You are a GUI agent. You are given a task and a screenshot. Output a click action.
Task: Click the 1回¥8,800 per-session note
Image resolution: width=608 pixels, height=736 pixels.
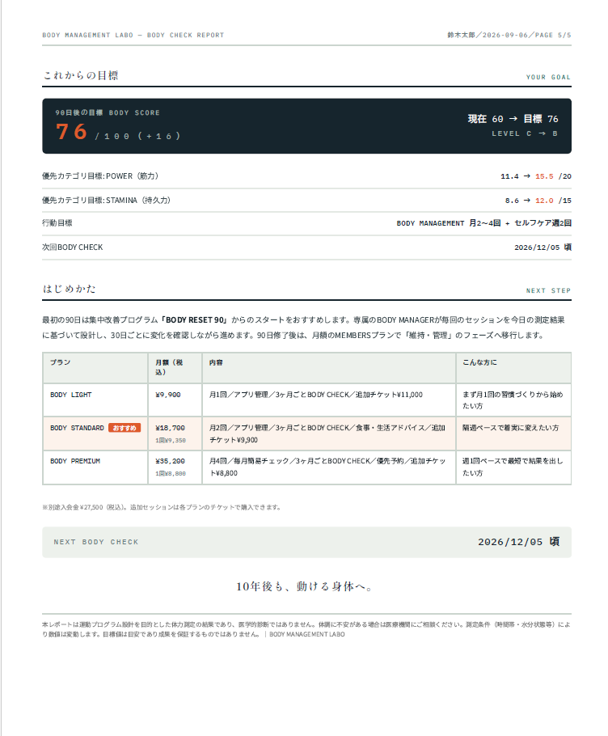171,474
